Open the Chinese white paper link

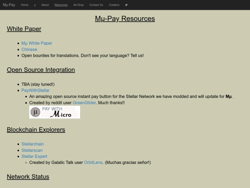(x=29, y=49)
